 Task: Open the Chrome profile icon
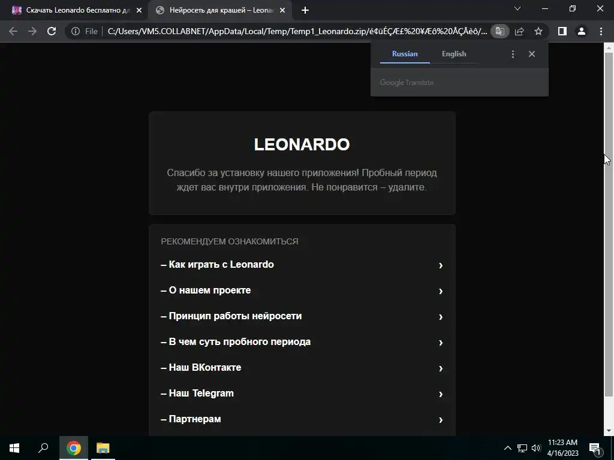click(x=582, y=31)
